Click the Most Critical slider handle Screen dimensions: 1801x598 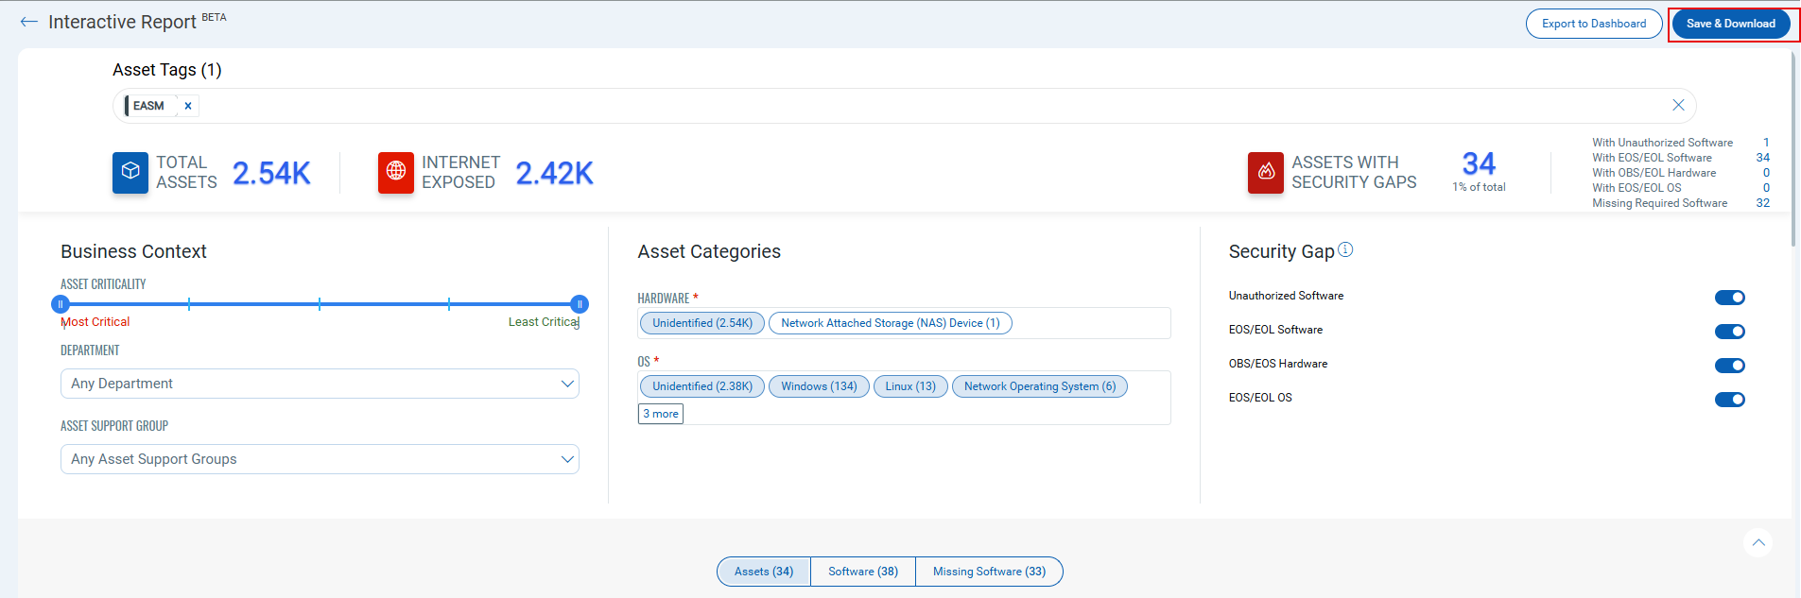(x=61, y=304)
